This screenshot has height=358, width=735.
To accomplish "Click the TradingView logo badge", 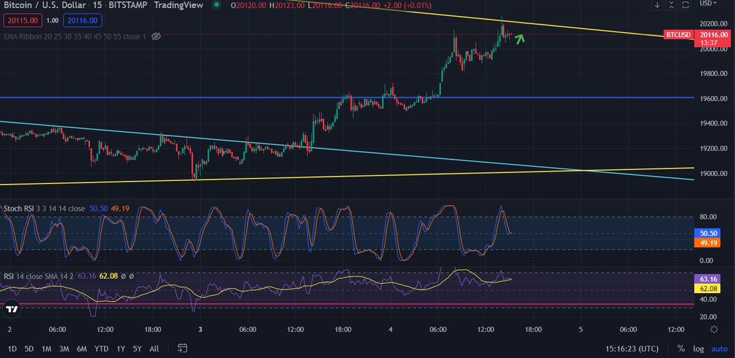I will pyautogui.click(x=10, y=310).
